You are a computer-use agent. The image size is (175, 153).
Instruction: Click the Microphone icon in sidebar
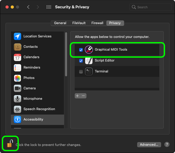(17, 99)
